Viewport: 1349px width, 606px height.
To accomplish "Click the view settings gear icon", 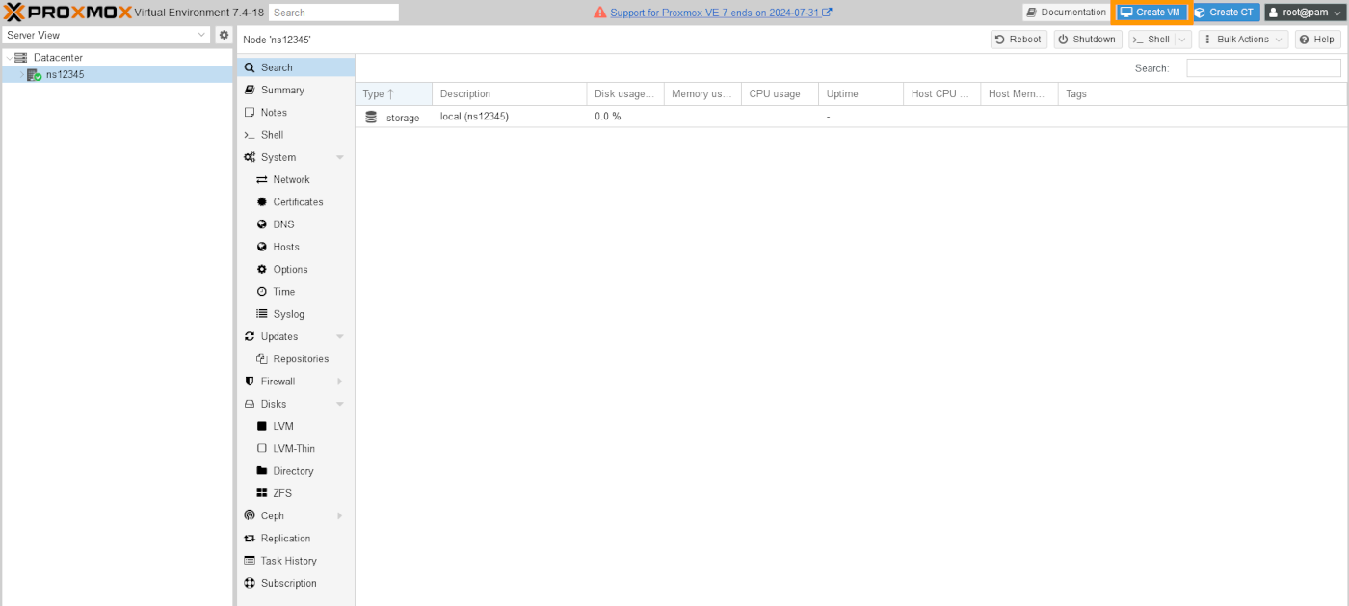I will point(224,34).
